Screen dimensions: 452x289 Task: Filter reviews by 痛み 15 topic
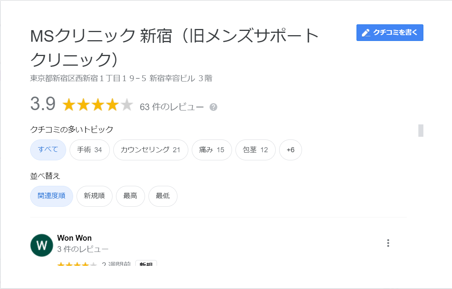click(x=212, y=150)
